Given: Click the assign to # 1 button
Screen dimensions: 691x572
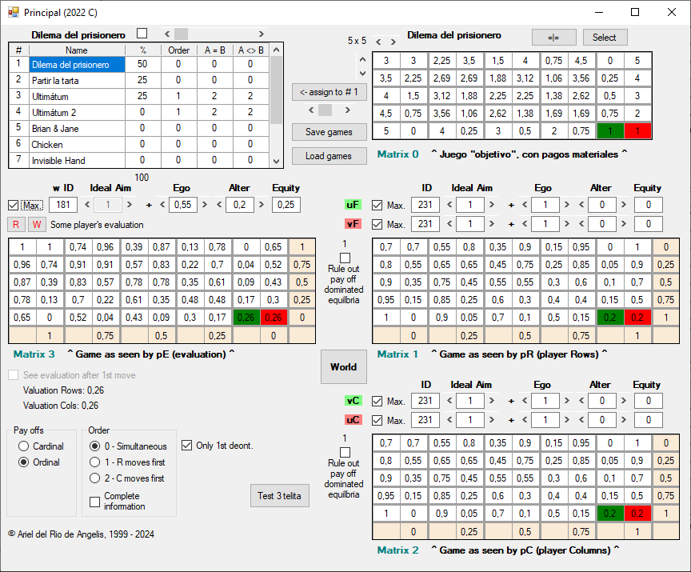Looking at the screenshot, I should point(329,92).
